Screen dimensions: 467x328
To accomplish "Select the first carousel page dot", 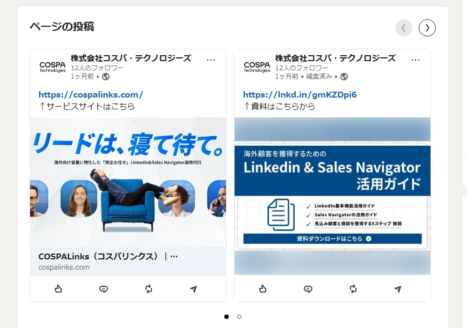I will [x=227, y=317].
